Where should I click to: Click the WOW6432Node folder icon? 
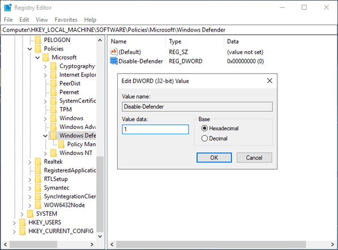pyautogui.click(x=38, y=205)
